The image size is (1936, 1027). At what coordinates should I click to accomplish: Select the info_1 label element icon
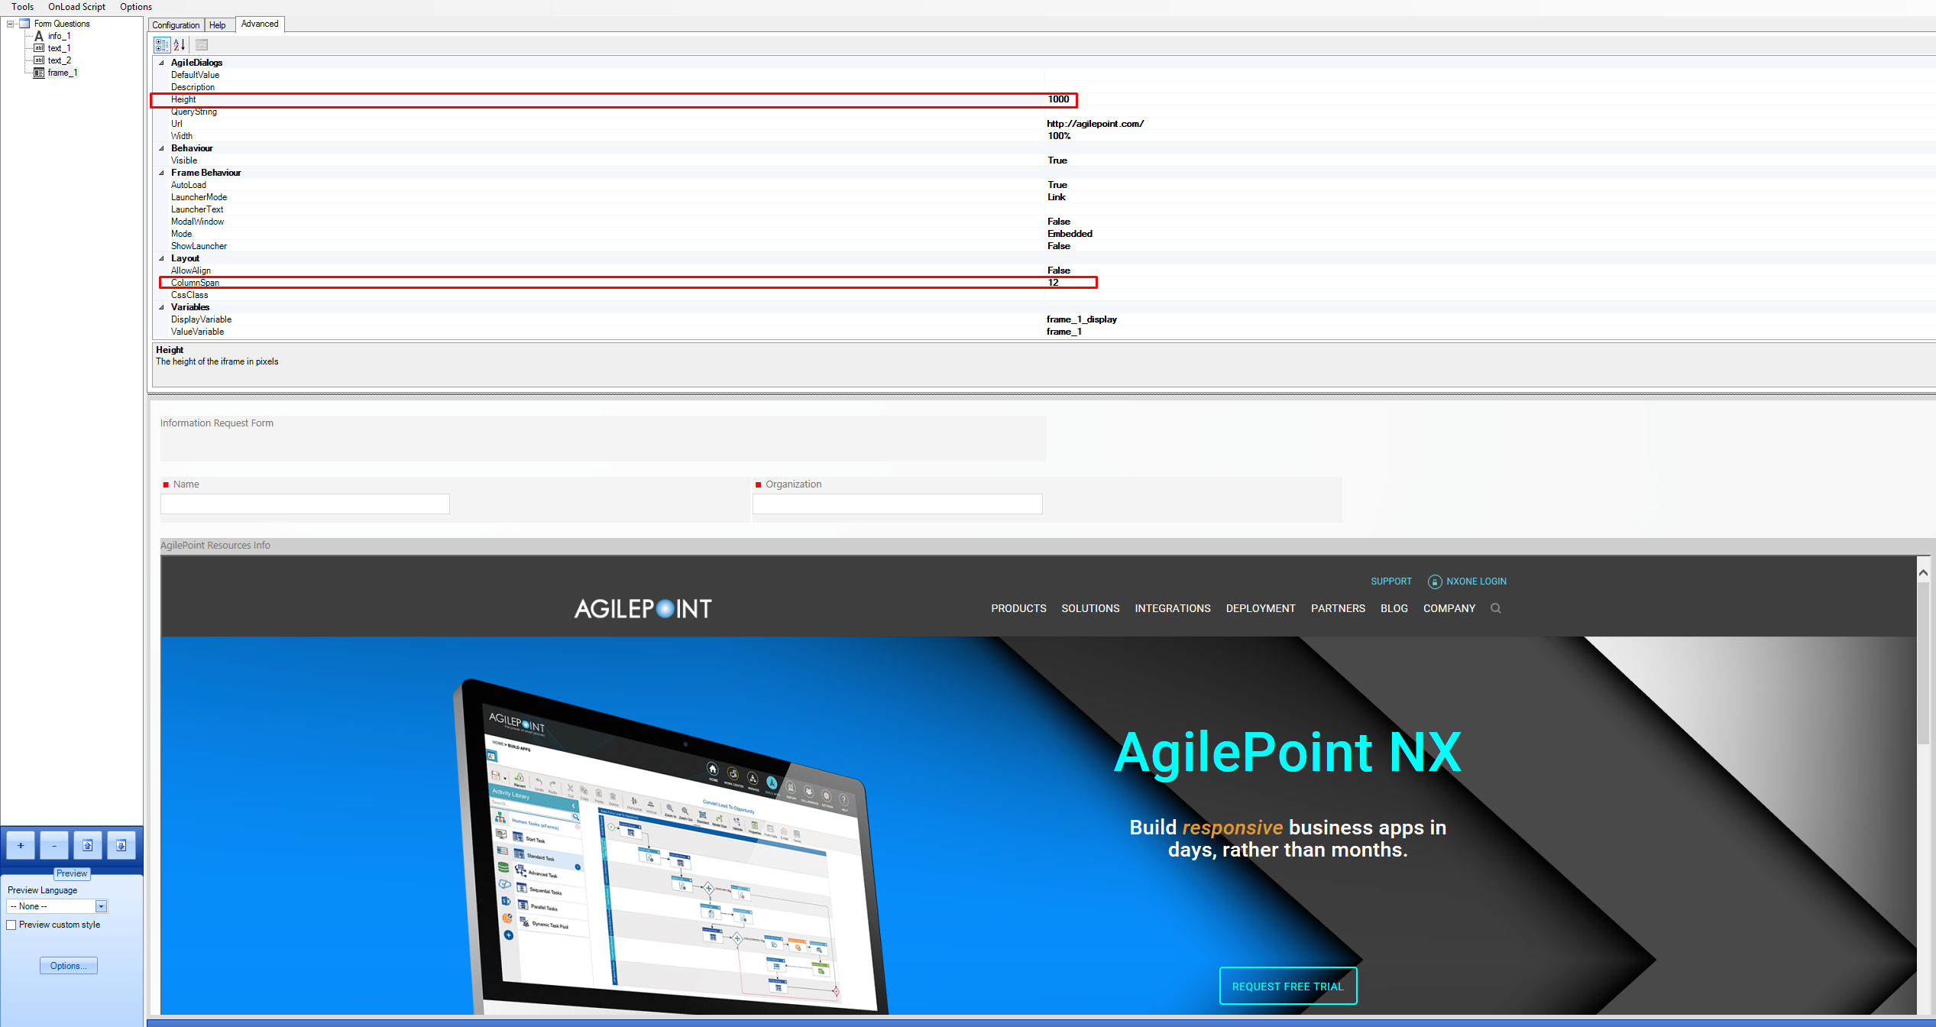coord(38,36)
